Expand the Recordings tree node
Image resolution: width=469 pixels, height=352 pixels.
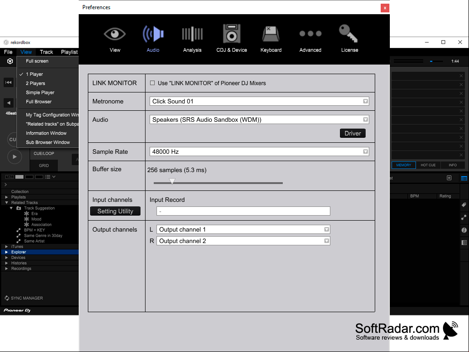tap(6, 269)
